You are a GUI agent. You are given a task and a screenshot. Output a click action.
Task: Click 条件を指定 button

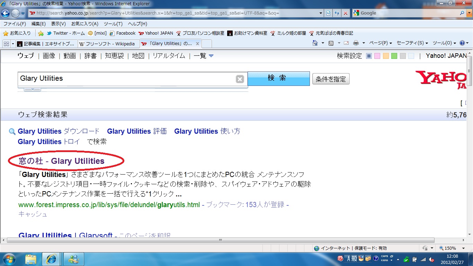tap(331, 79)
